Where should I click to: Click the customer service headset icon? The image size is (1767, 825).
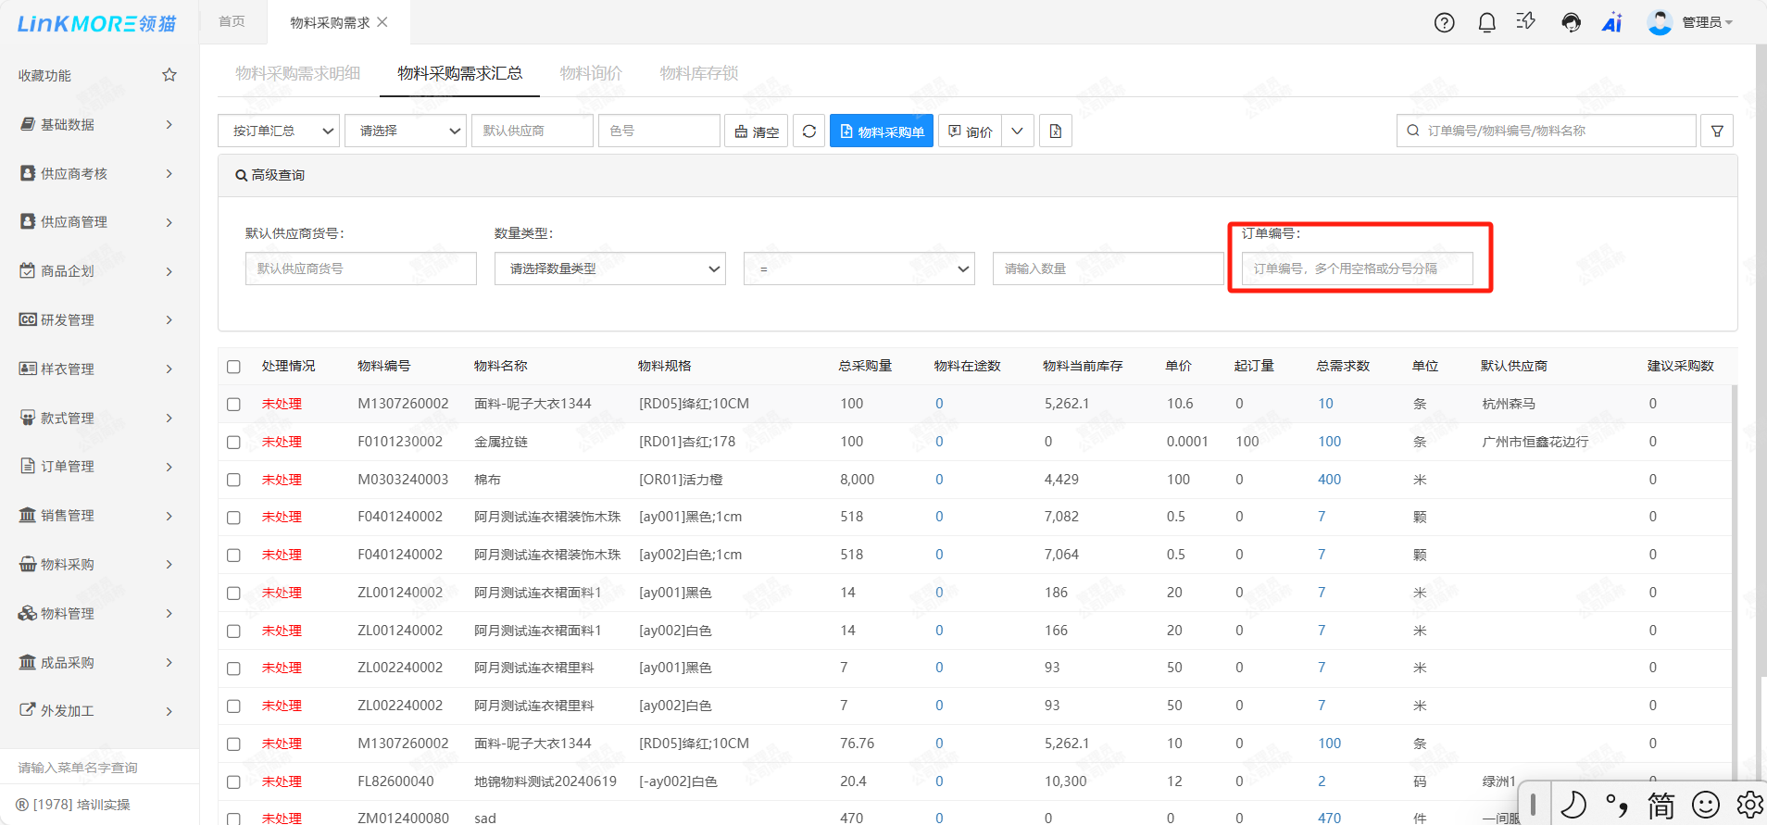pos(1571,23)
